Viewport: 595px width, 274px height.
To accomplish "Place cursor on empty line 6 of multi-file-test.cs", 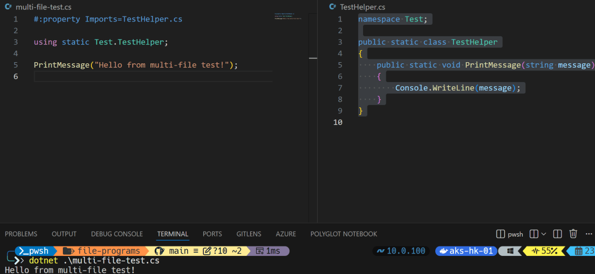I will [153, 76].
